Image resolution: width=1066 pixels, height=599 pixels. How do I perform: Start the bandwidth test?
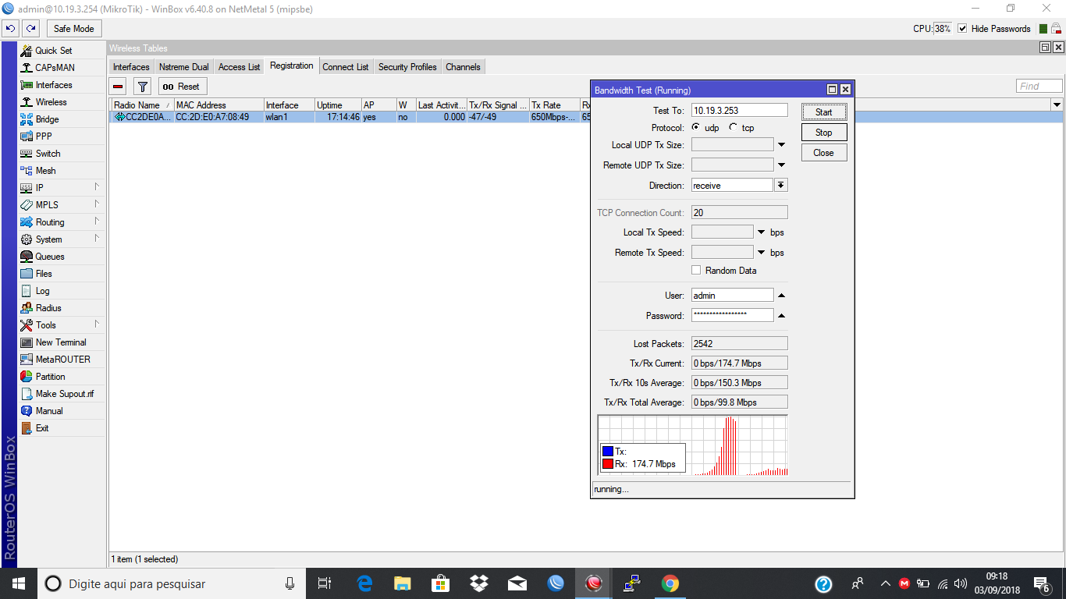coord(824,112)
